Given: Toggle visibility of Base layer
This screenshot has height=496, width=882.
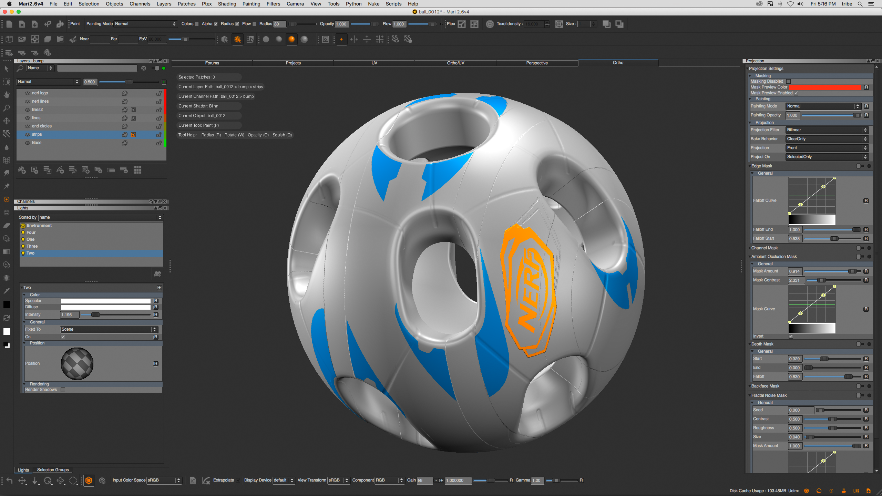Looking at the screenshot, I should 27,143.
